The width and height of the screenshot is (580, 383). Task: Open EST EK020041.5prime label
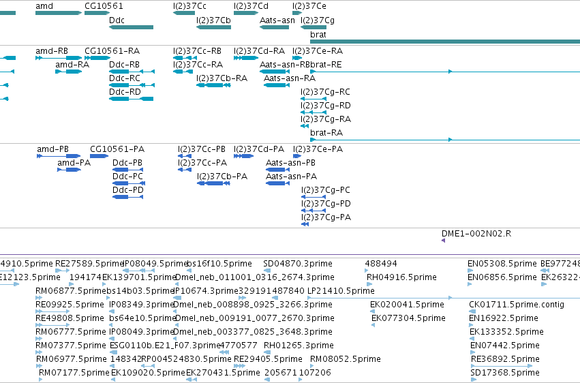tap(407, 305)
